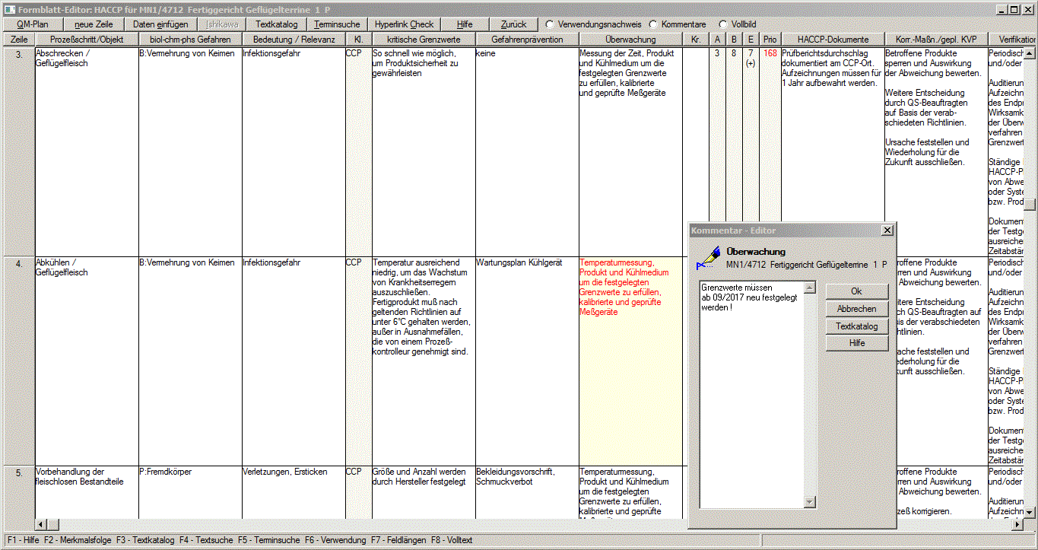The width and height of the screenshot is (1038, 550).
Task: Cancel comment via Abbrechen button
Action: 857,309
